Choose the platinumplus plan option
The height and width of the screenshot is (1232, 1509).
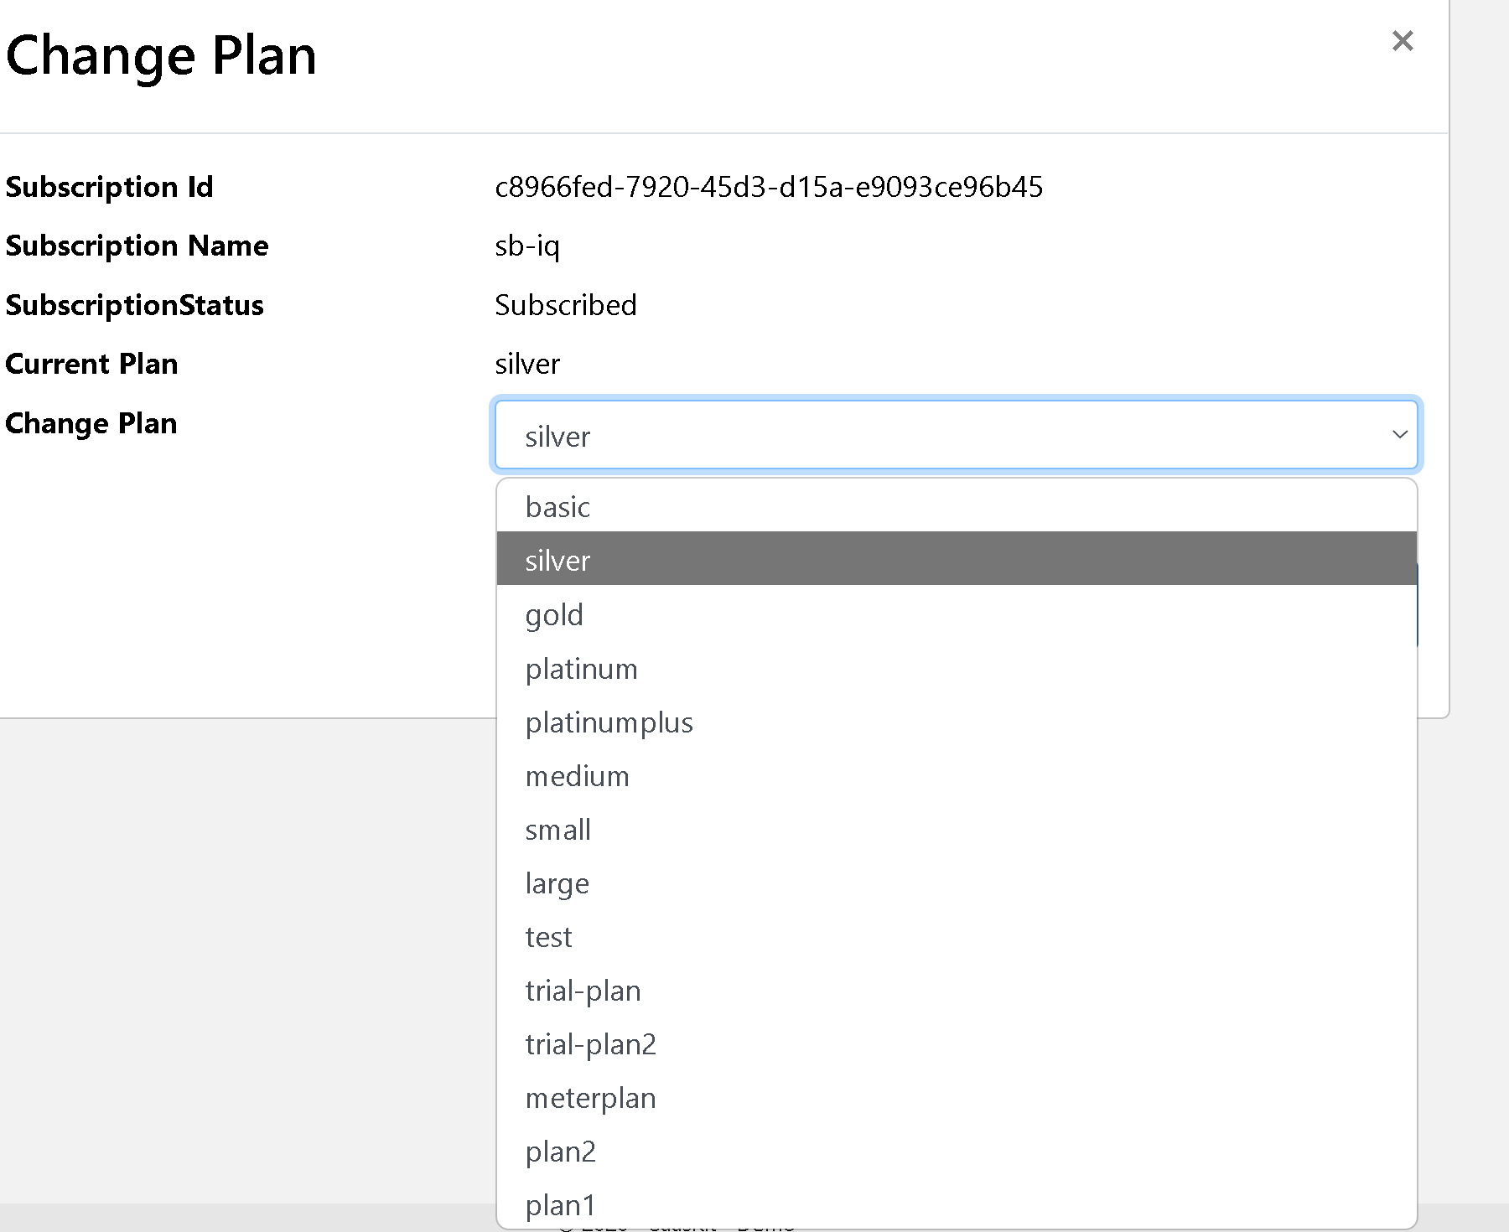click(x=609, y=722)
